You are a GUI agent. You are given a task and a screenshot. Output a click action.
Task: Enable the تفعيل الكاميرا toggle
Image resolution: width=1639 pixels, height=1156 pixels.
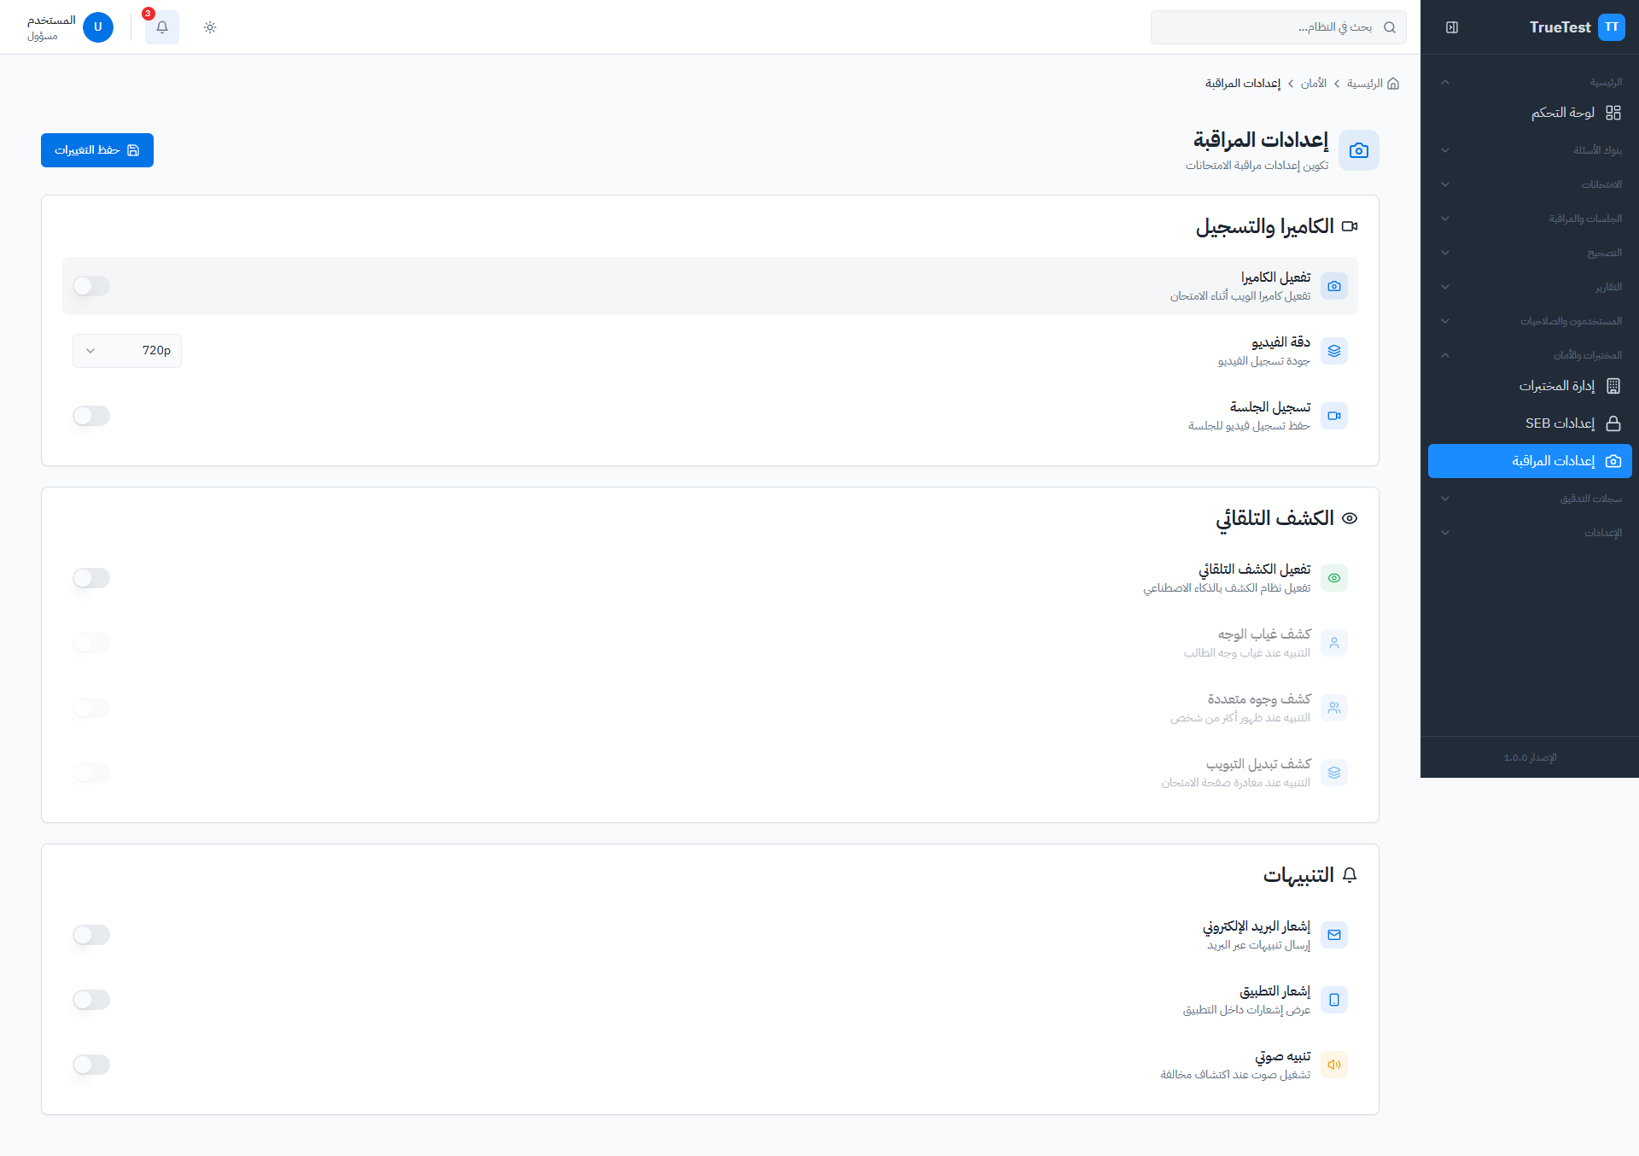coord(92,286)
